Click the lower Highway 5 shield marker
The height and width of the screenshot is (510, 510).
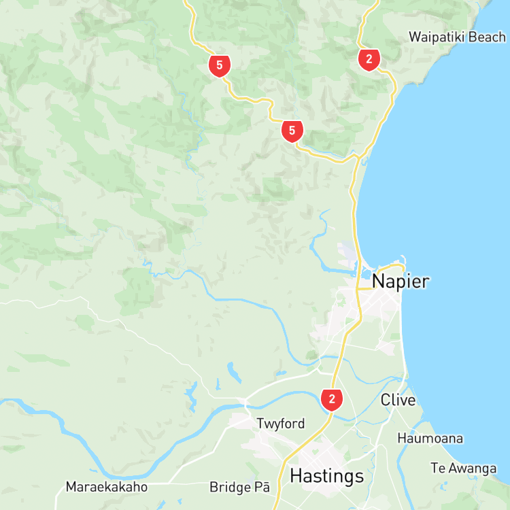tap(292, 131)
